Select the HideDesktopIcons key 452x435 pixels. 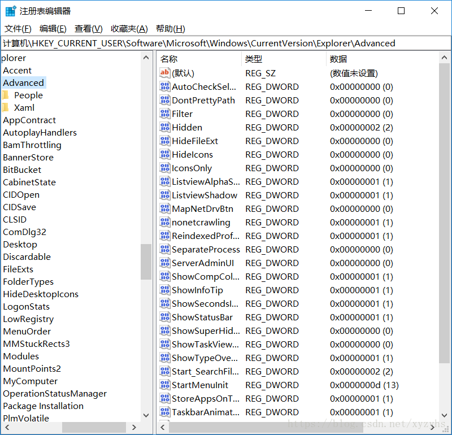pos(41,294)
